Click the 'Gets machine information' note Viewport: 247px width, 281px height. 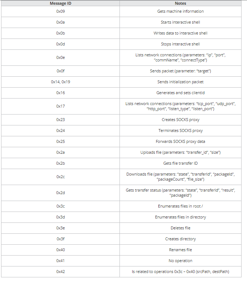coord(181,12)
